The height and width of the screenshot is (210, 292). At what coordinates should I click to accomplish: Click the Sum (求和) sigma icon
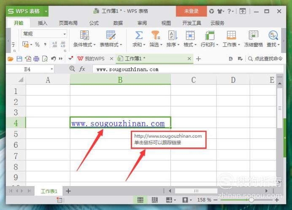(x=139, y=35)
